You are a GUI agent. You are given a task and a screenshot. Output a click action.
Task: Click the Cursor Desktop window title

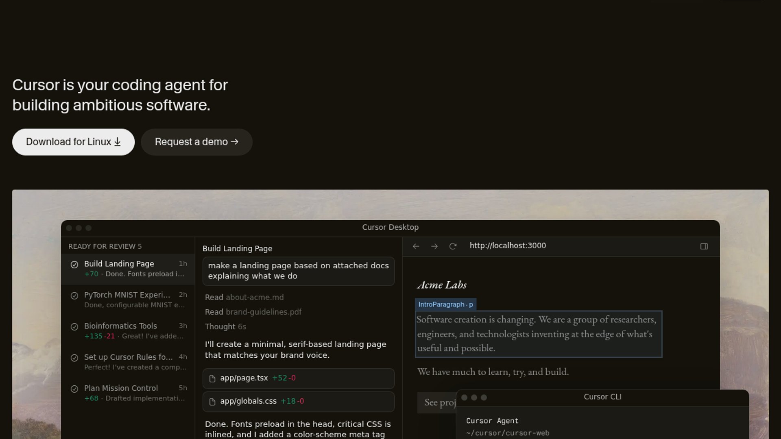click(390, 227)
